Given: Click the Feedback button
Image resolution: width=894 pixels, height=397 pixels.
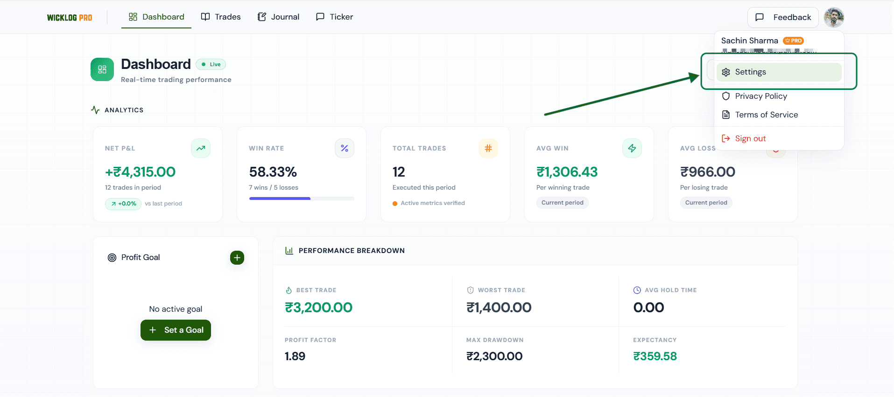Looking at the screenshot, I should click(x=783, y=17).
